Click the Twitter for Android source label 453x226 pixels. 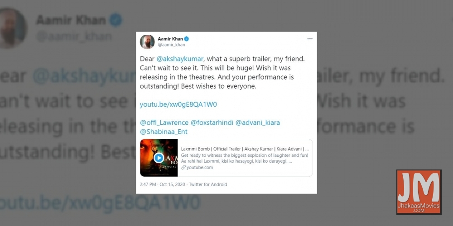(x=208, y=184)
